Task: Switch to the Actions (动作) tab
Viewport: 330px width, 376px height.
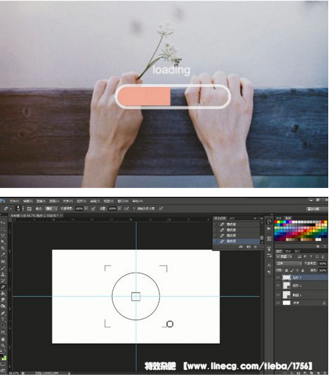Action: (232, 218)
